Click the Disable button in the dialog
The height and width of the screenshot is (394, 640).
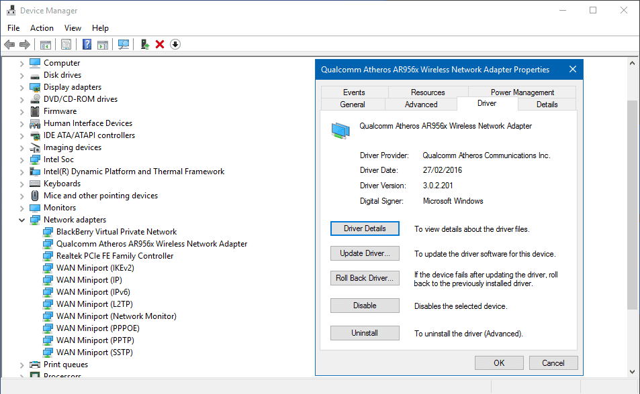[365, 306]
